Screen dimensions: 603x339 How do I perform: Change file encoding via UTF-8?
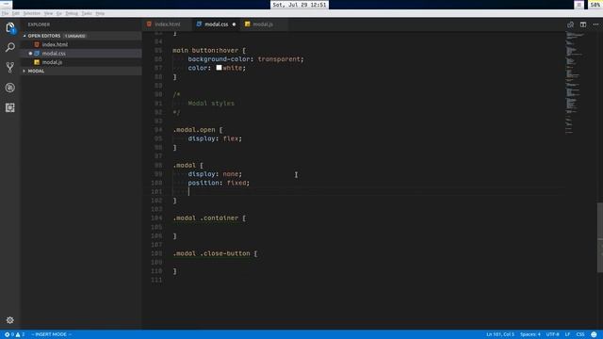(x=553, y=334)
